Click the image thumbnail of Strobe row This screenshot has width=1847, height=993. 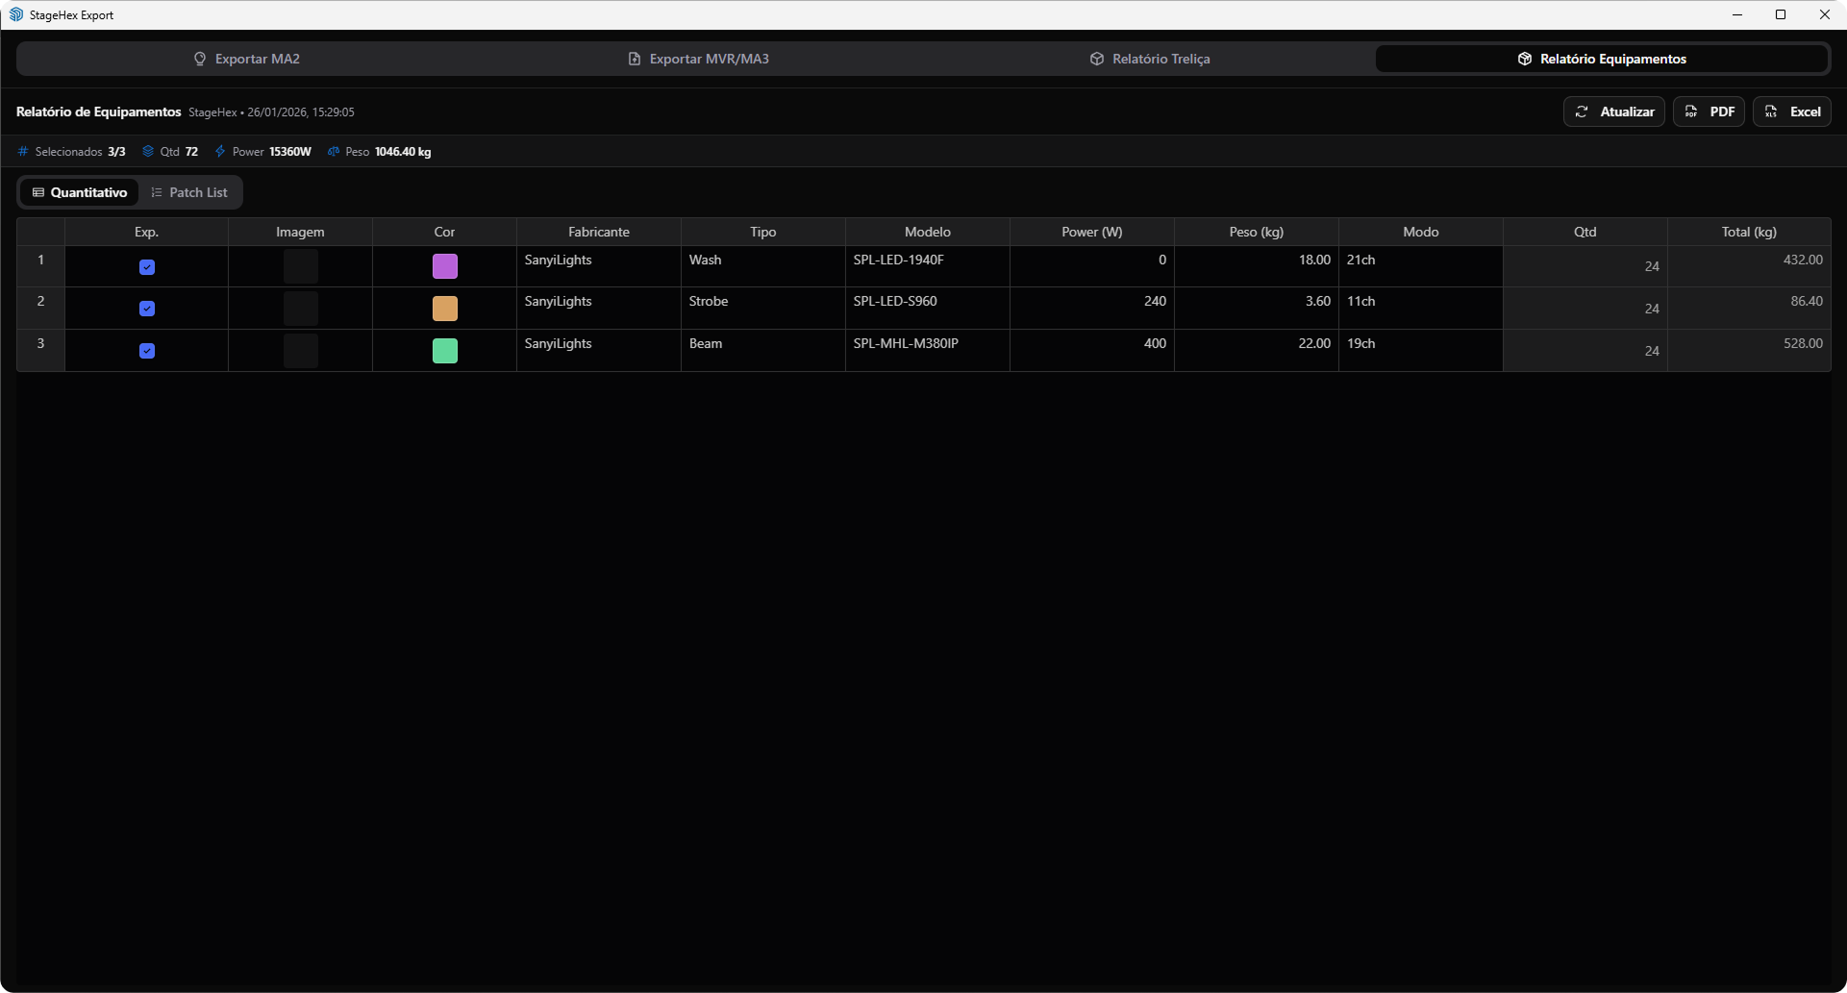coord(301,309)
